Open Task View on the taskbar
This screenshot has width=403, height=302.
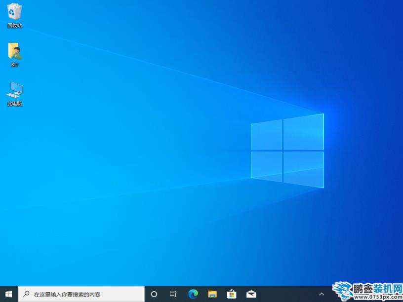tap(173, 294)
